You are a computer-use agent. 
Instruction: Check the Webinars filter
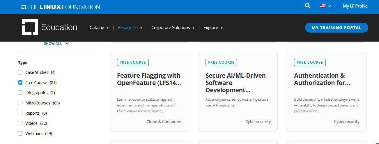[x=20, y=134]
